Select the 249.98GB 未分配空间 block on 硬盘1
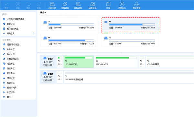This screenshot has height=117, width=194. tap(129, 77)
